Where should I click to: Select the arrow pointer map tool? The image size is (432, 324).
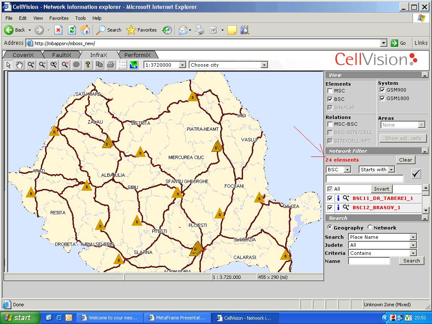[x=8, y=65]
